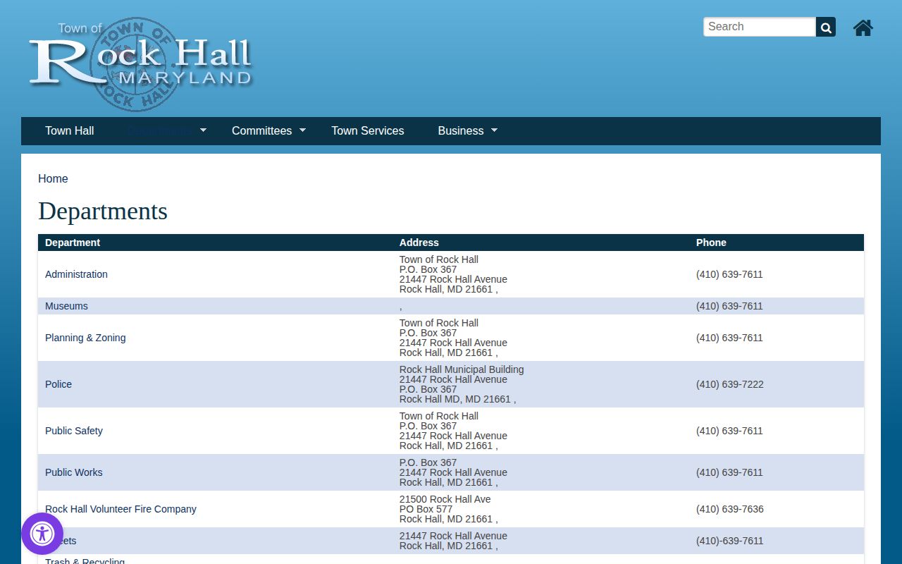Open the Police department link

click(58, 384)
